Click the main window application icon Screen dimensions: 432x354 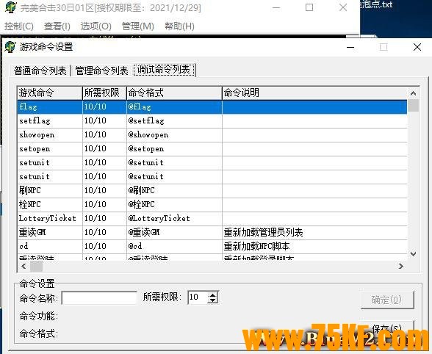coord(11,7)
